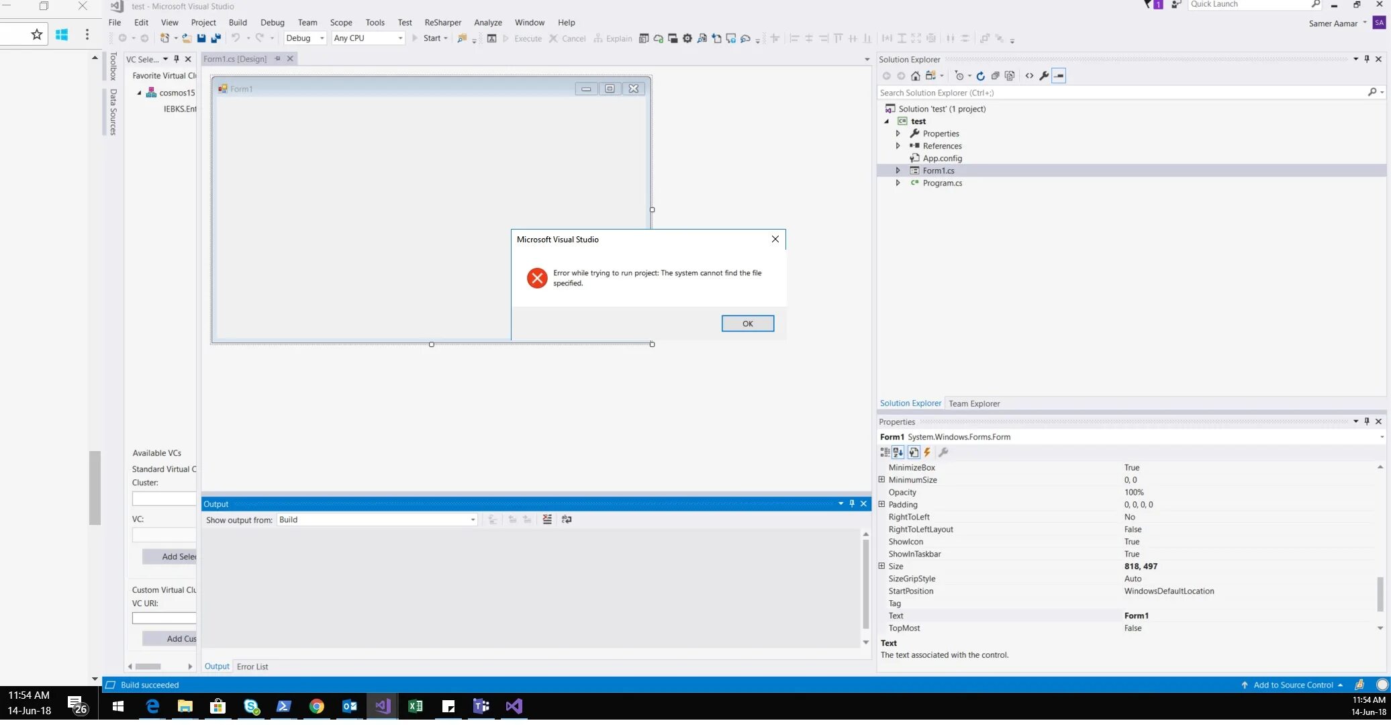Toggle auto-hide pin on Solution Explorer panel
This screenshot has height=725, width=1391.
pyautogui.click(x=1367, y=59)
